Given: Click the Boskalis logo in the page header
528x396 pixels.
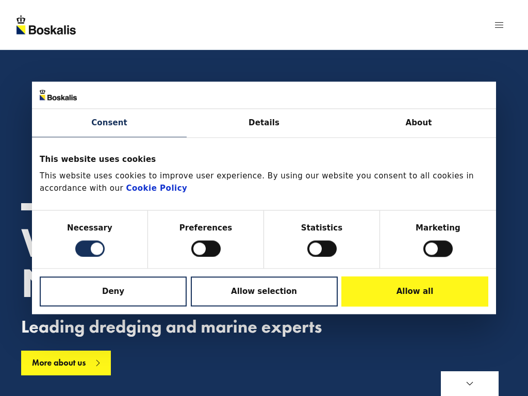Looking at the screenshot, I should point(46,25).
